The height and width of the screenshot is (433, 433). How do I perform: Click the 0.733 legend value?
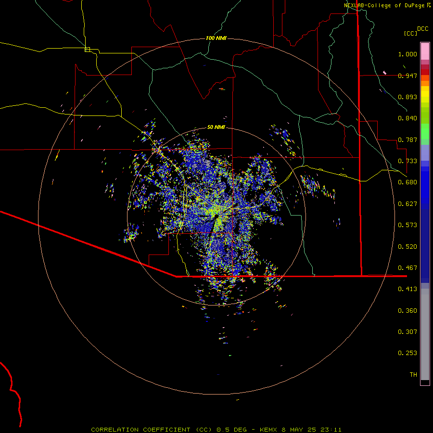pos(408,161)
